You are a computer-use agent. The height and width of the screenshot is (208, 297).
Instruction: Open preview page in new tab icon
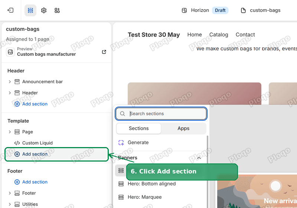click(x=104, y=52)
